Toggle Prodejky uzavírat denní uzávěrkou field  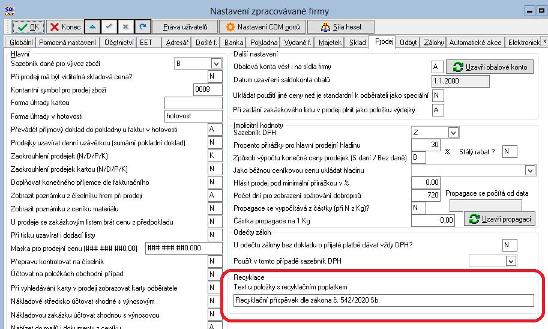click(215, 143)
